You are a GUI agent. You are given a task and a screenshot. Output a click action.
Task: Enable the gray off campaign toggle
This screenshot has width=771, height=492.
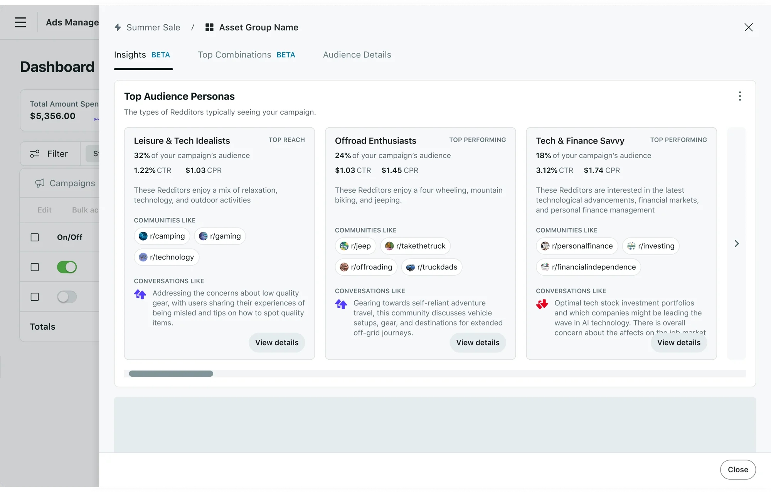(67, 297)
